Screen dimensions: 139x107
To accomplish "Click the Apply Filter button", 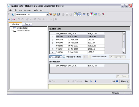I will [117, 57].
